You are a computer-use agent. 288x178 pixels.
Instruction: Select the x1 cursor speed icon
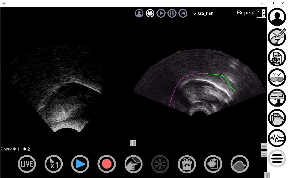tap(53, 164)
